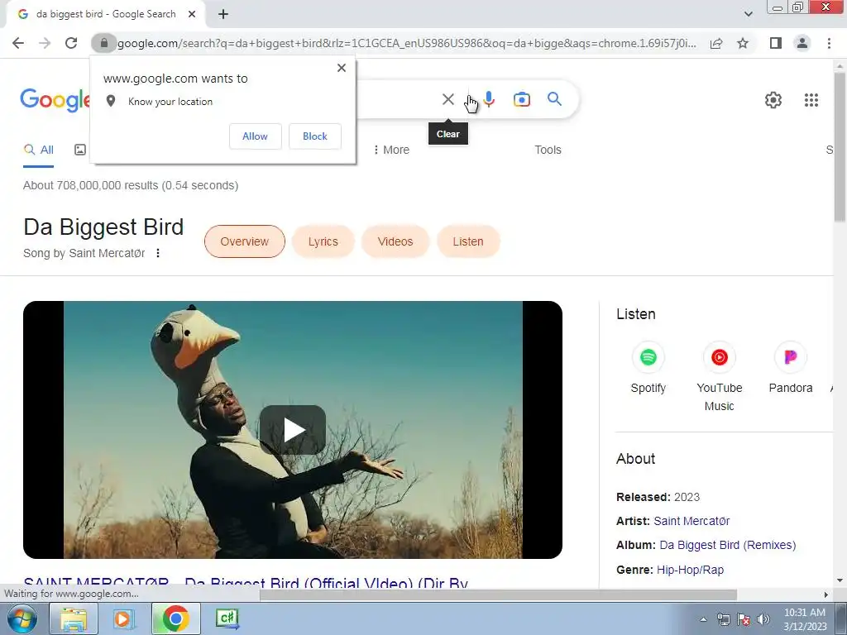Dismiss the location permission popup
Viewport: 847px width, 635px height.
[342, 68]
